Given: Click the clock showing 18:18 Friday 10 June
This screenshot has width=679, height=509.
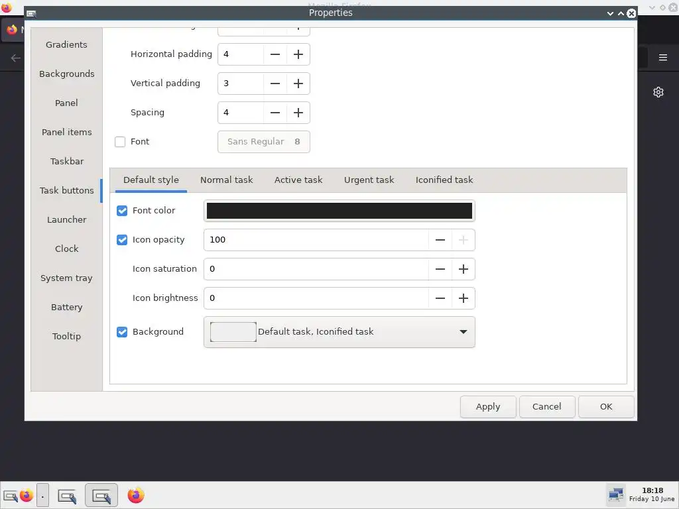Looking at the screenshot, I should click(x=652, y=494).
